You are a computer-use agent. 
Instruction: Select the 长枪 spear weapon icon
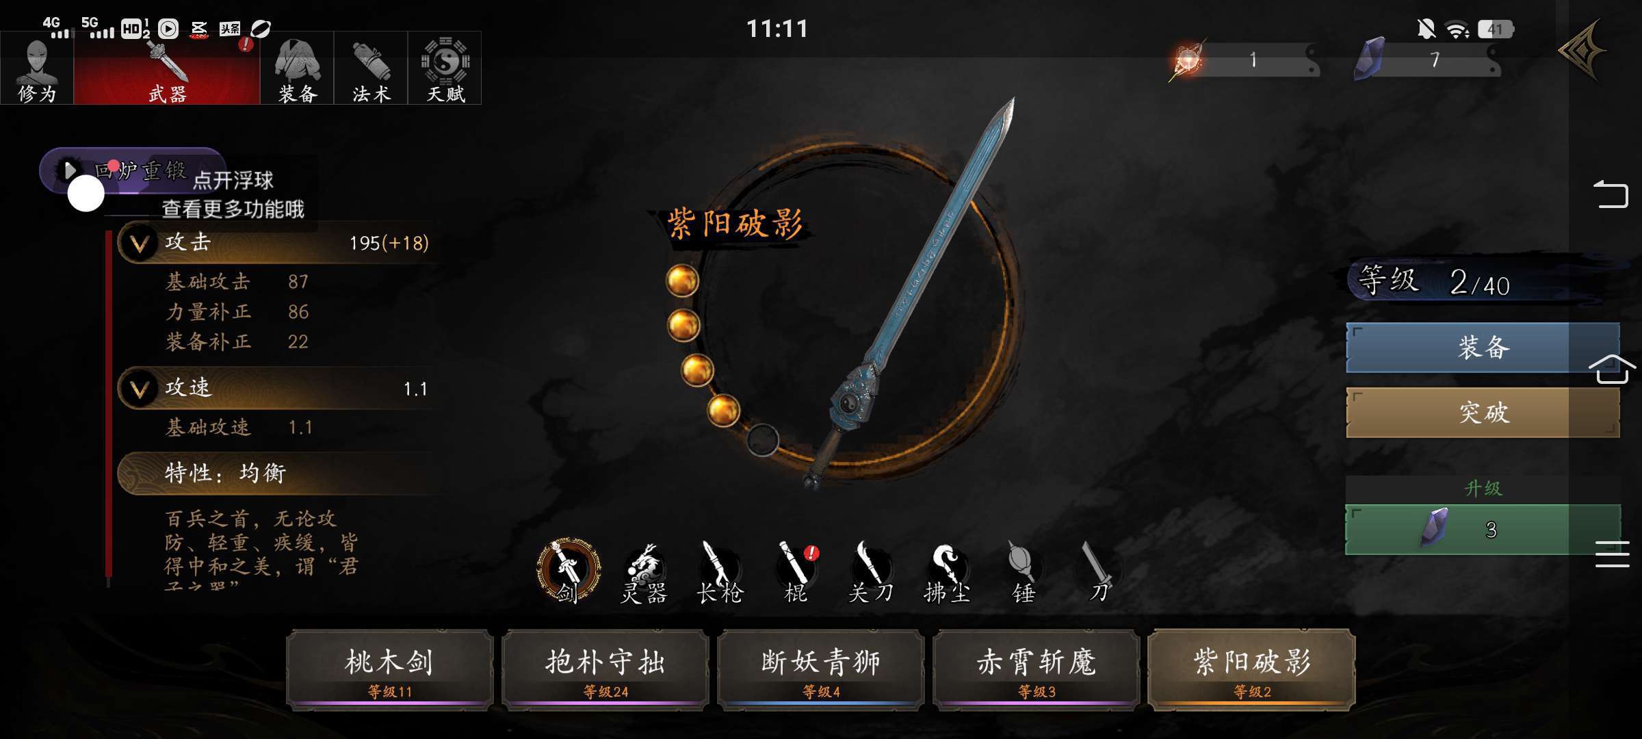pyautogui.click(x=720, y=573)
